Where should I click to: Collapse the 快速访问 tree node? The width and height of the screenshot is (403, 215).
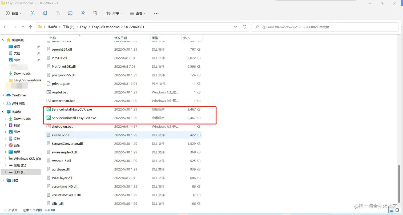click(3, 40)
